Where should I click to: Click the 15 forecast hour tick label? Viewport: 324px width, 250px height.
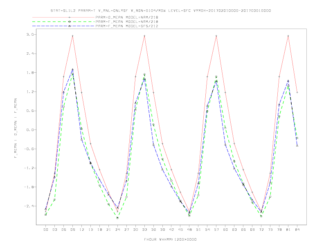[90, 230]
